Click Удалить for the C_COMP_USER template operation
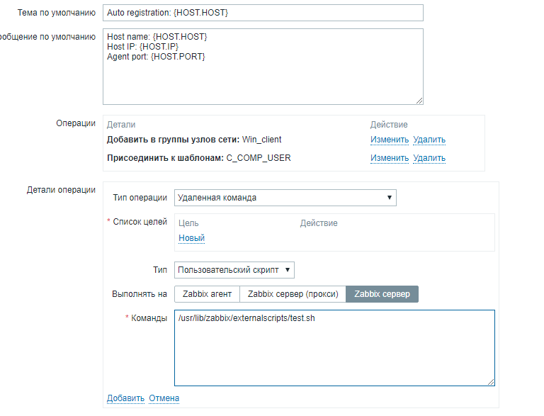This screenshot has height=416, width=544. click(429, 158)
